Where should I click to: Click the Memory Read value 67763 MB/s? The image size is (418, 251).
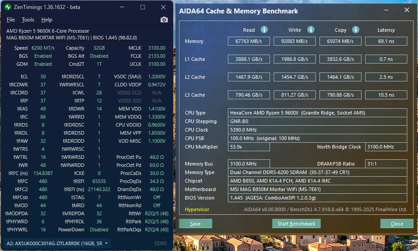click(249, 41)
